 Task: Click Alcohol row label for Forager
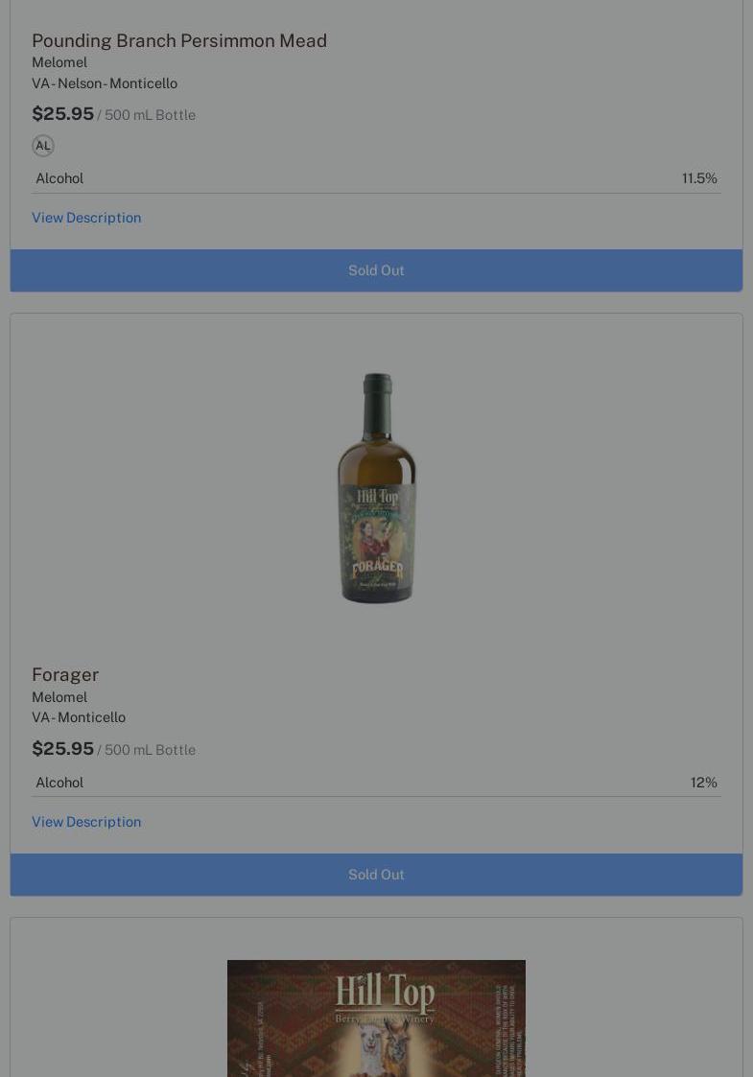pyautogui.click(x=59, y=783)
